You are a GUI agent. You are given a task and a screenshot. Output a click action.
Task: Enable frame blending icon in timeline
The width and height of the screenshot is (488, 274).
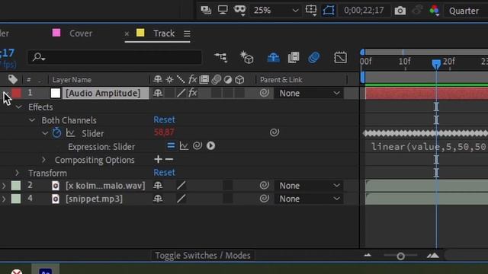pyautogui.click(x=294, y=58)
